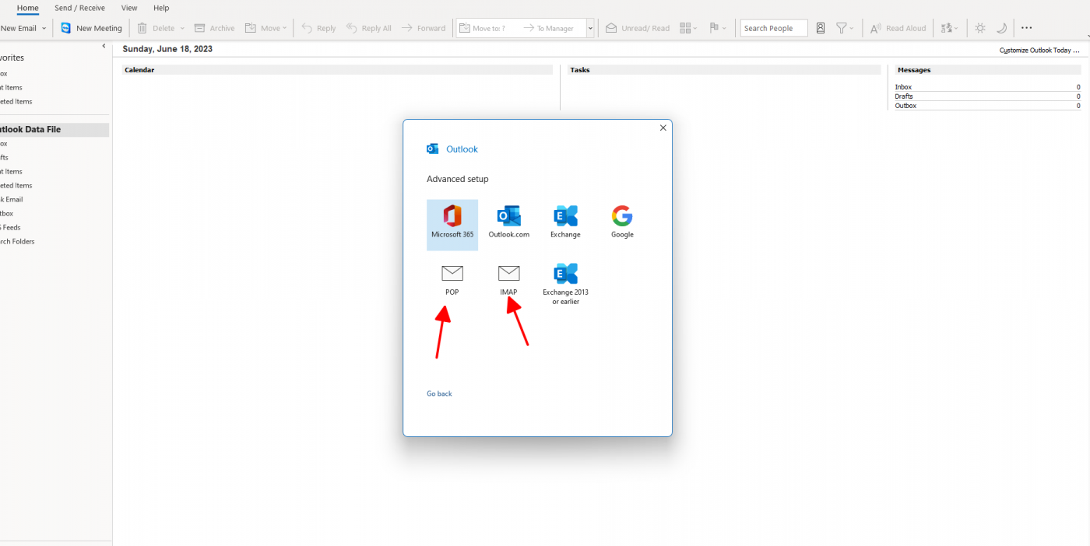Pick the Exchange account option
Screen dimensions: 1090x546
tap(565, 223)
